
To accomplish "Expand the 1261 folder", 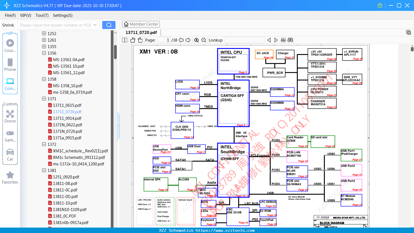I will click(x=44, y=40).
